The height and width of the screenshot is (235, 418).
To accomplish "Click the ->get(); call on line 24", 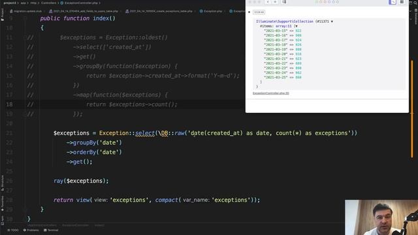I will 79,162.
